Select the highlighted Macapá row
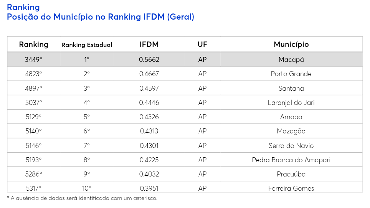Screen dimensions: 370x208 coord(184,60)
